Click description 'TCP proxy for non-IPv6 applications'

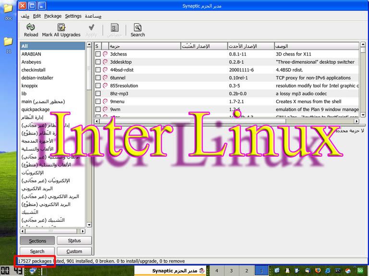coord(313,78)
